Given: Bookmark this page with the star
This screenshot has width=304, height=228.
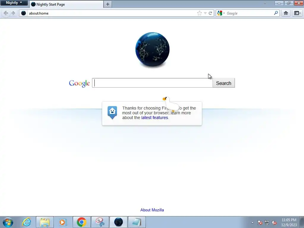Looking at the screenshot, I should click(x=199, y=13).
